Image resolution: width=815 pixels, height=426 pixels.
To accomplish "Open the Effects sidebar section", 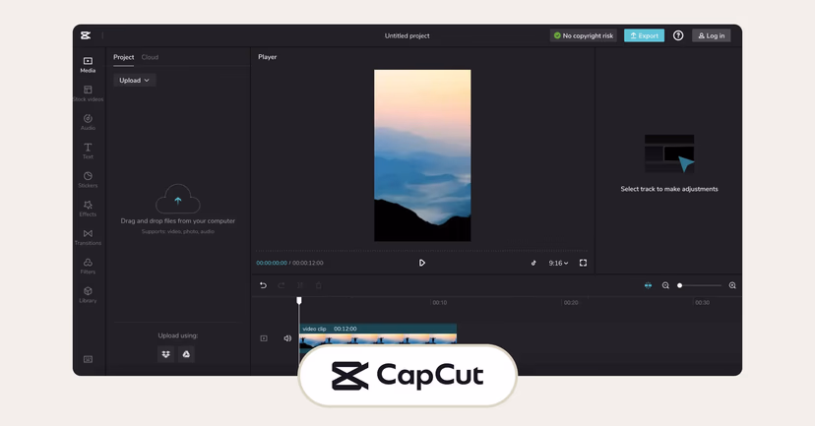I will click(x=88, y=209).
